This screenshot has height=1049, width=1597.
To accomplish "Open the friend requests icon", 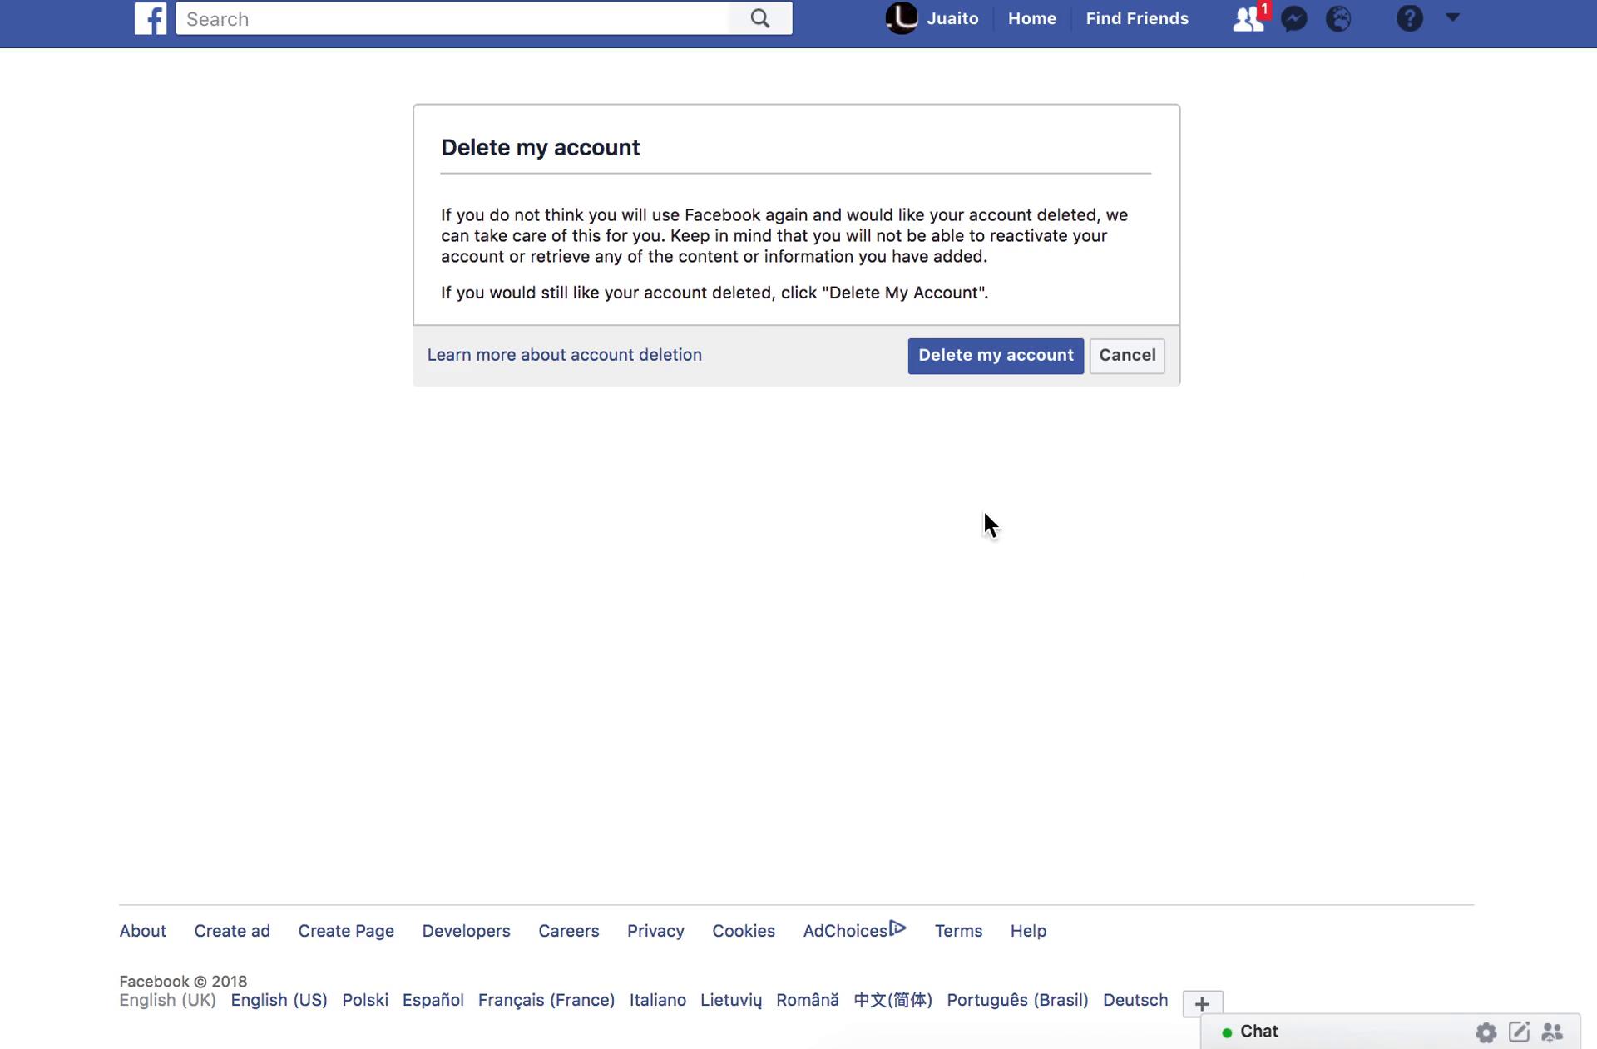I will pyautogui.click(x=1248, y=18).
